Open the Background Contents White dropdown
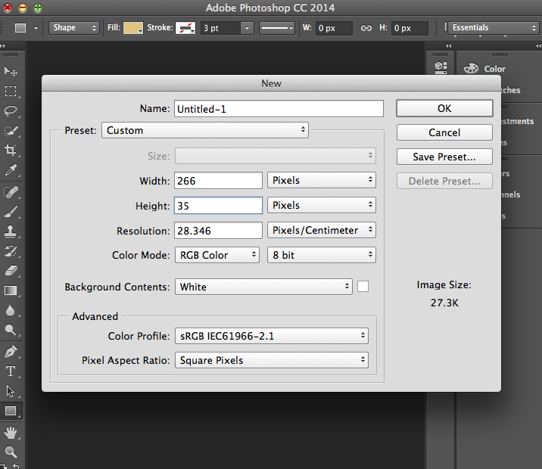 coord(263,287)
